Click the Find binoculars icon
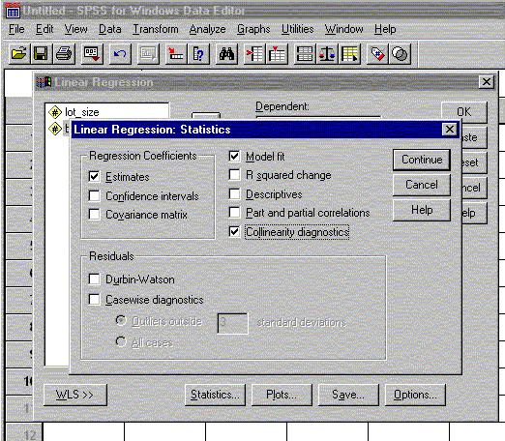The height and width of the screenshot is (441, 505). point(226,54)
